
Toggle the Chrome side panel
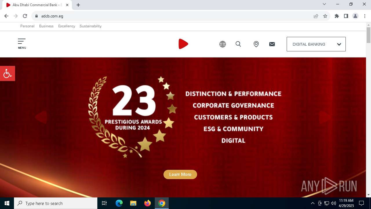click(x=346, y=16)
